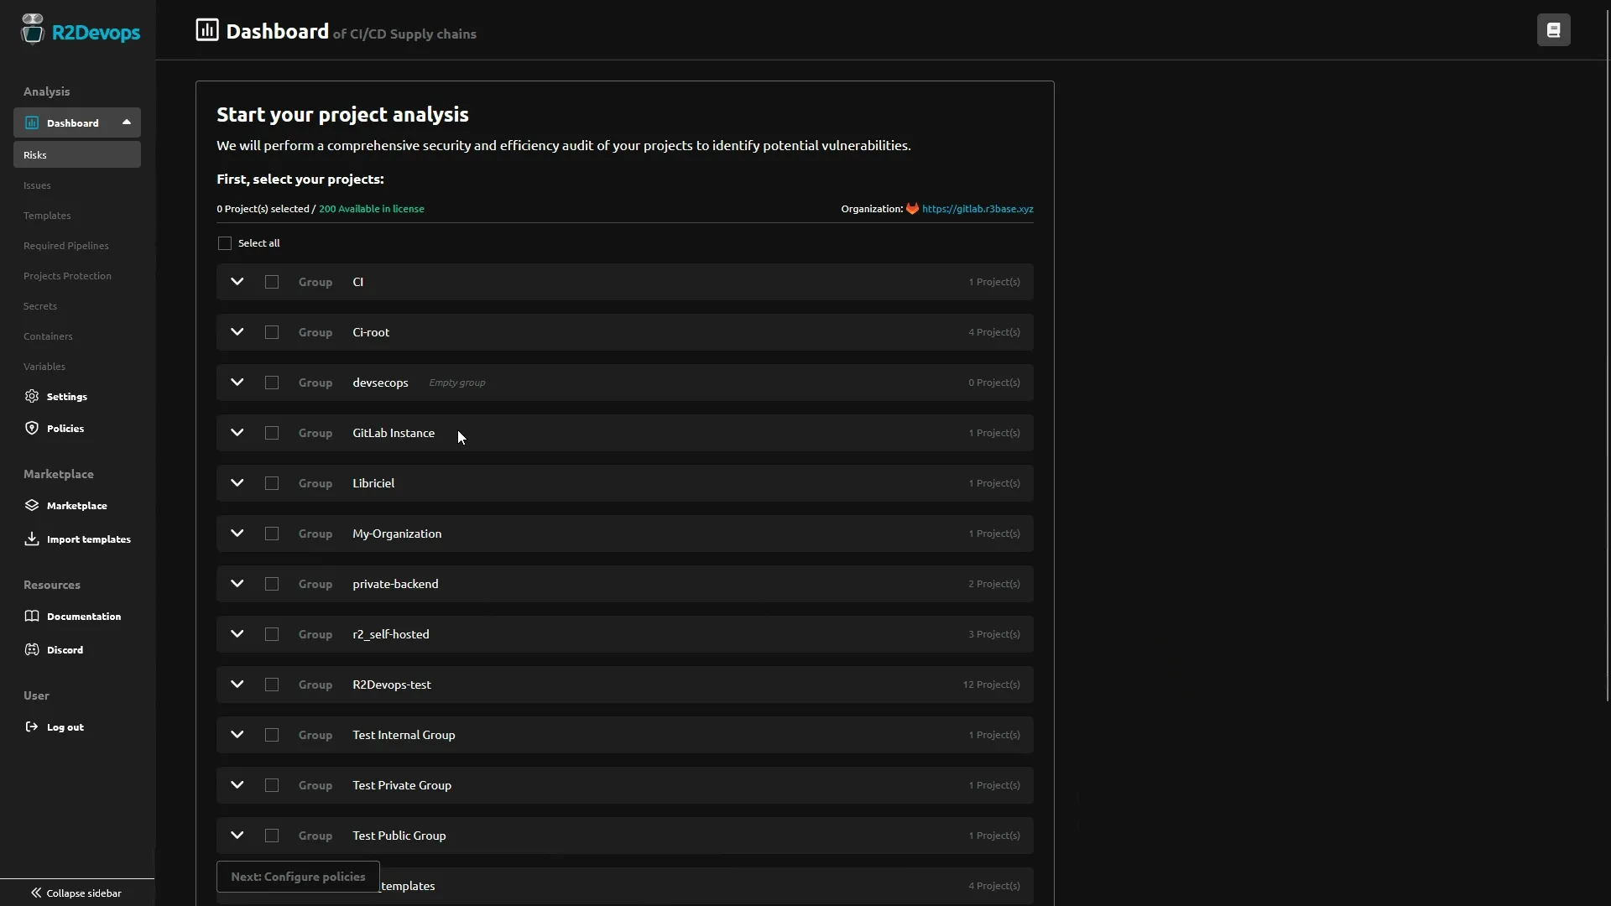This screenshot has width=1611, height=906.
Task: Click the Log out link text
Action: coord(65,727)
